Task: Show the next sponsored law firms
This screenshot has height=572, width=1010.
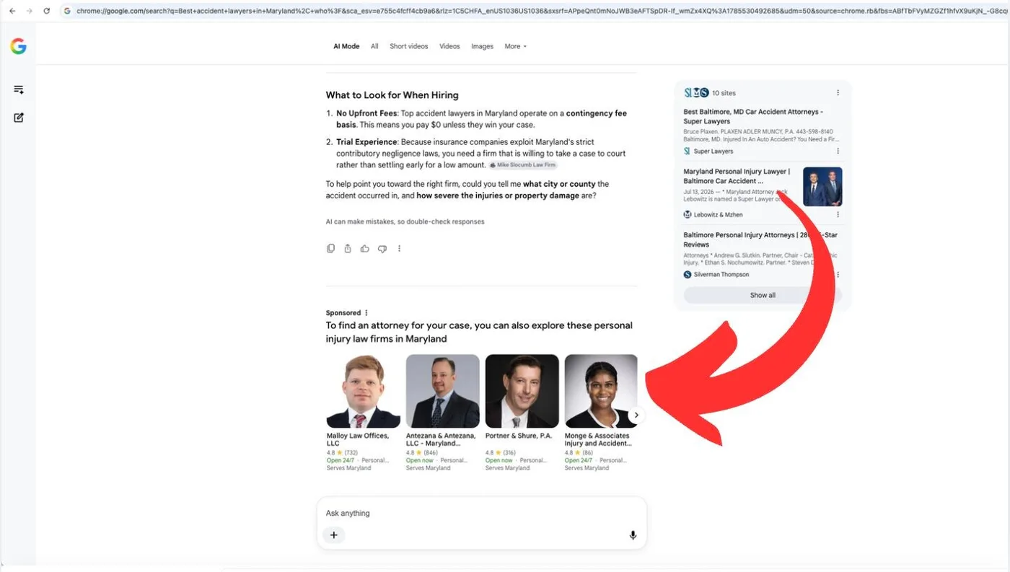Action: pyautogui.click(x=636, y=415)
